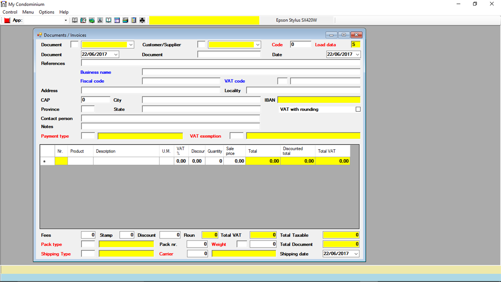The height and width of the screenshot is (282, 501).
Task: Click the Payment type red label
Action: (x=55, y=136)
